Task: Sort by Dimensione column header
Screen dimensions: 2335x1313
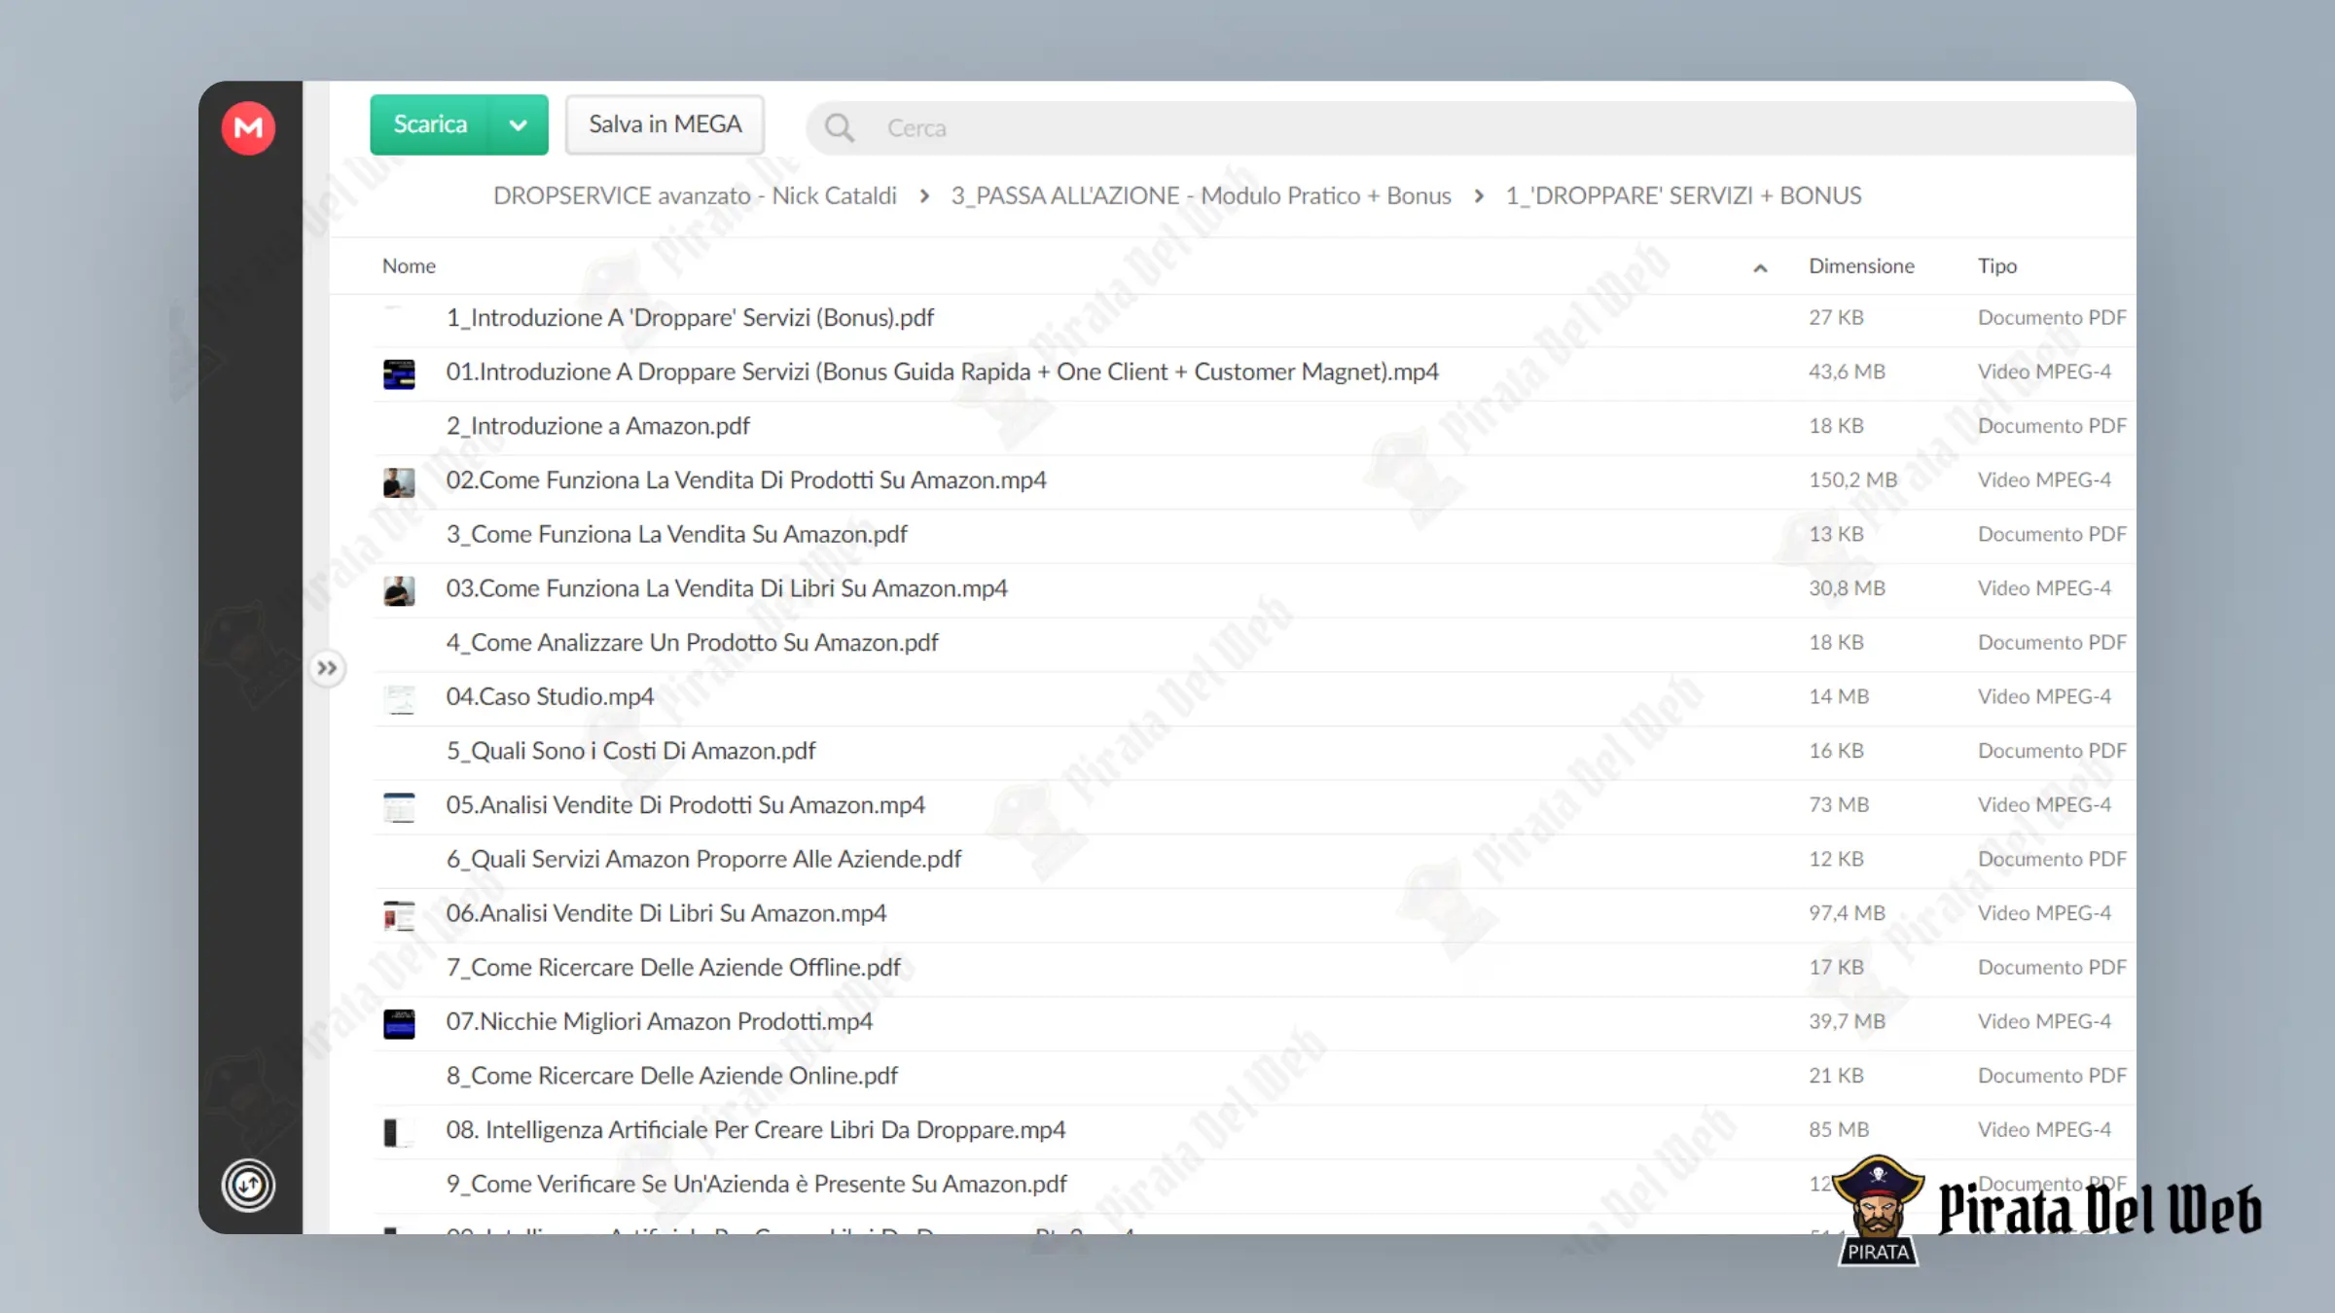Action: pyautogui.click(x=1861, y=266)
